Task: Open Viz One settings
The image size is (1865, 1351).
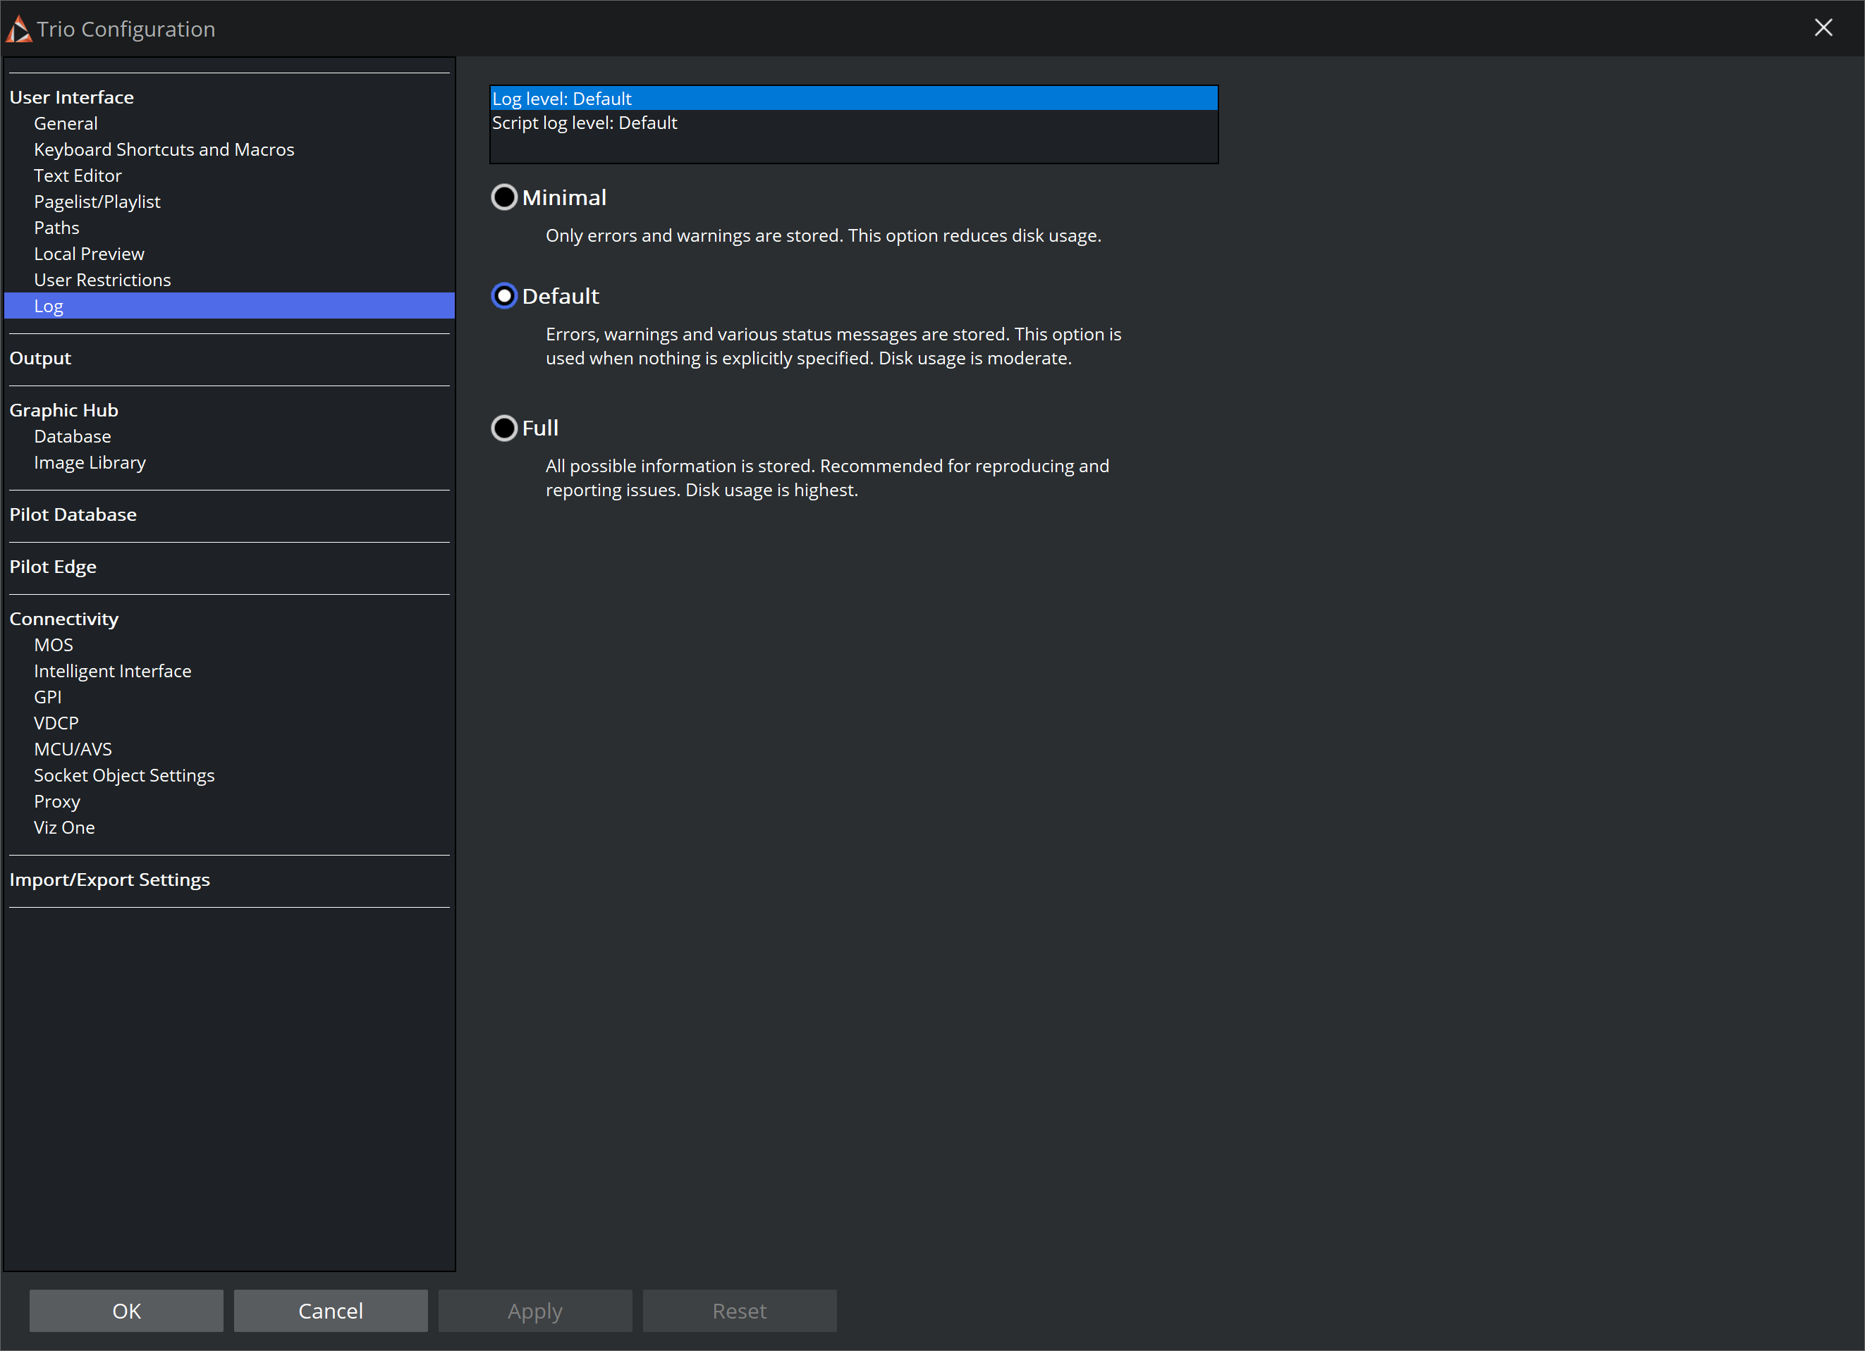Action: (64, 827)
